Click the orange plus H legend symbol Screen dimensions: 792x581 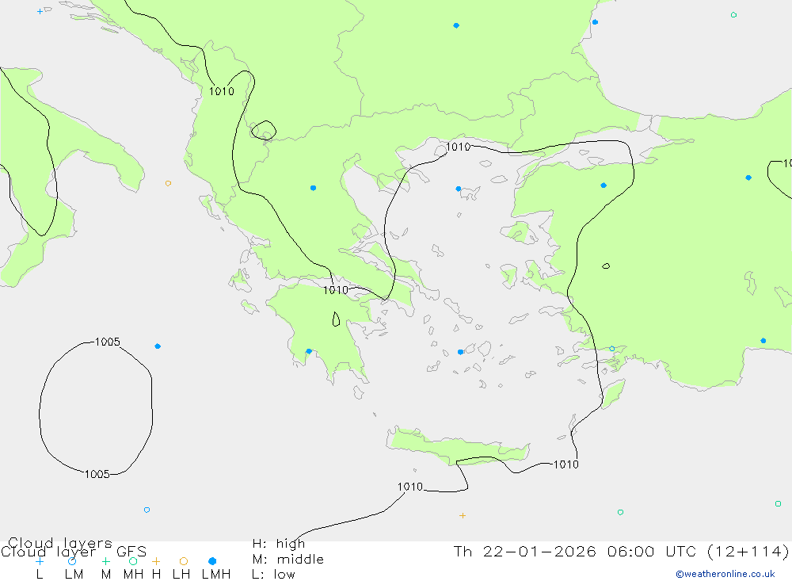click(156, 561)
